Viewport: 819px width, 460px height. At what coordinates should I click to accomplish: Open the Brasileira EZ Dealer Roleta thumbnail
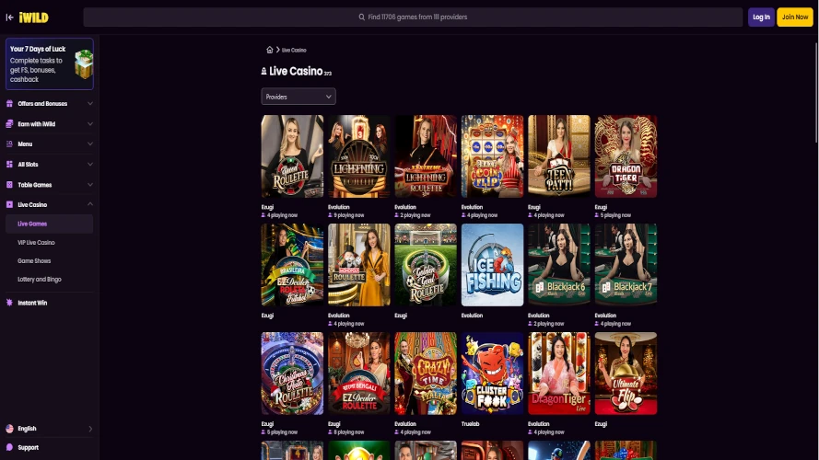click(292, 265)
